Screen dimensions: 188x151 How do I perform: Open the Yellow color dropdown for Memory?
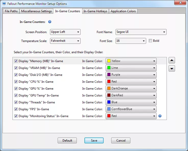click(x=131, y=61)
